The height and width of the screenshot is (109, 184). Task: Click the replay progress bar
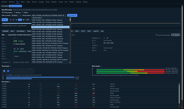coord(91,23)
